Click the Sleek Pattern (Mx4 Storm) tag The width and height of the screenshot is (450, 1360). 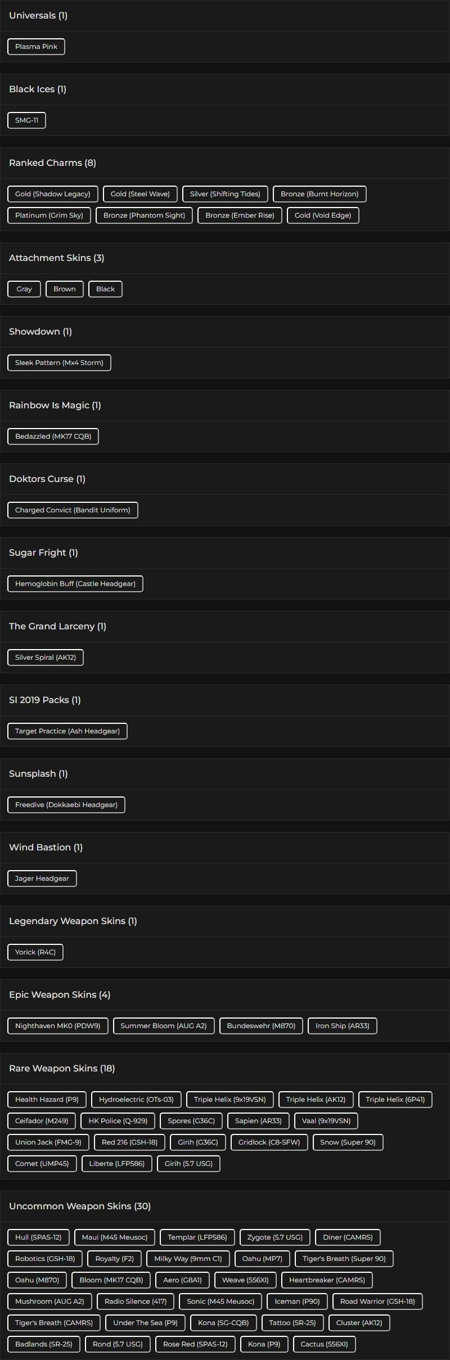(59, 363)
